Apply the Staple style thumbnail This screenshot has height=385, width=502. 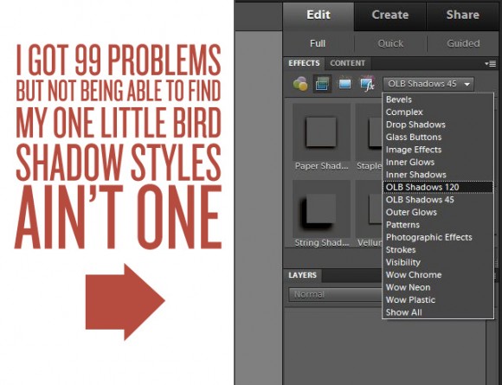coord(369,132)
